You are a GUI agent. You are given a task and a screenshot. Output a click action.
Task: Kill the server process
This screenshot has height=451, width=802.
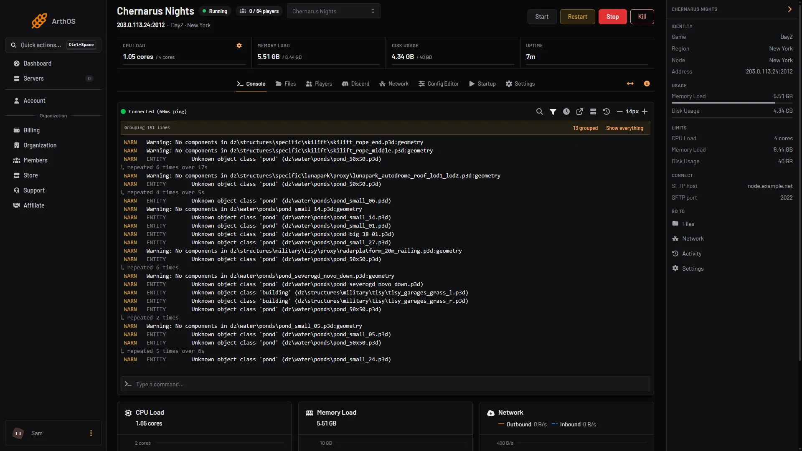point(642,17)
